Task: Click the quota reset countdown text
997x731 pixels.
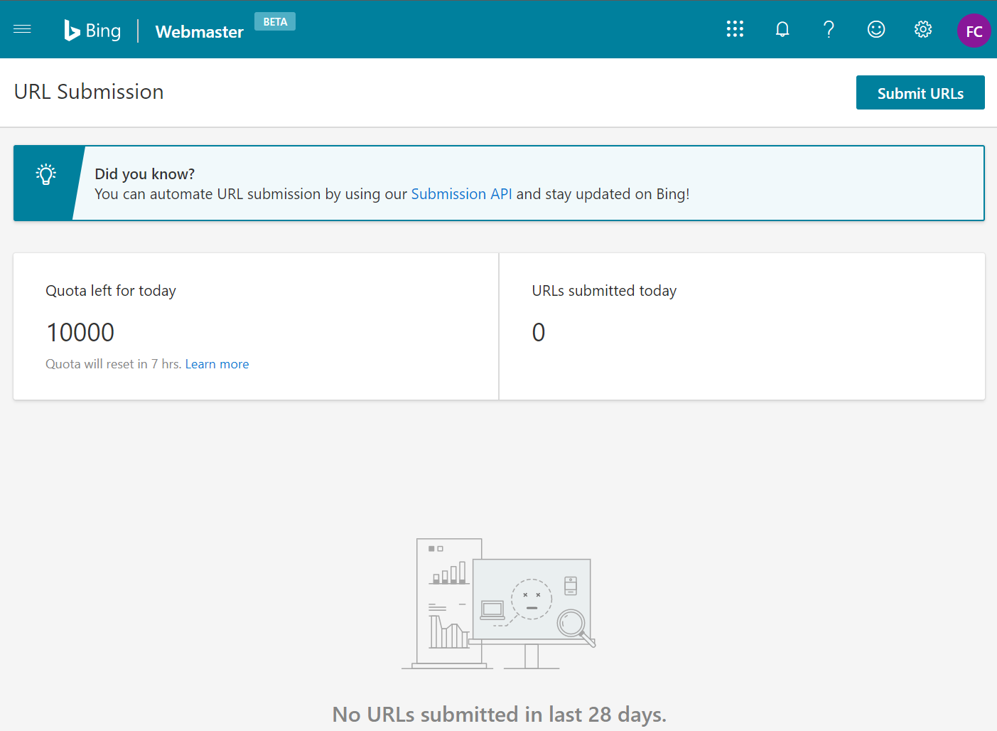Action: (114, 363)
